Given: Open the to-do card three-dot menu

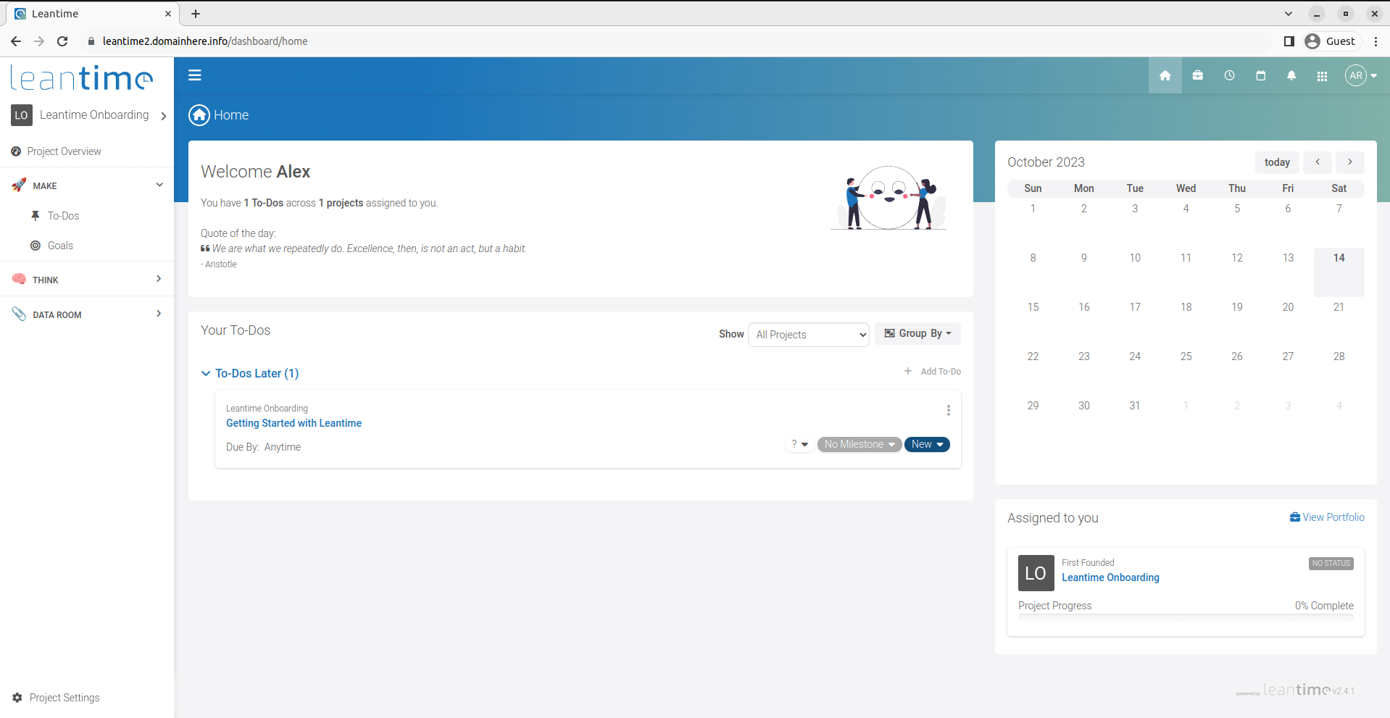Looking at the screenshot, I should click(948, 410).
